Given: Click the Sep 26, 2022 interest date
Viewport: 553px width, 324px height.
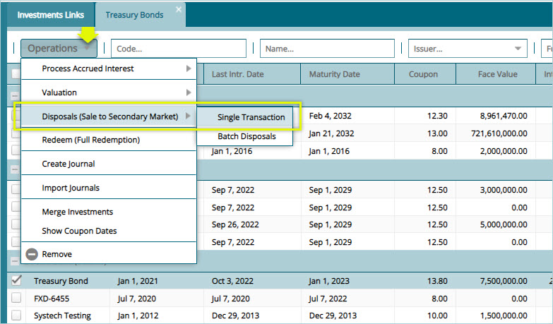Looking at the screenshot, I should pyautogui.click(x=235, y=224).
